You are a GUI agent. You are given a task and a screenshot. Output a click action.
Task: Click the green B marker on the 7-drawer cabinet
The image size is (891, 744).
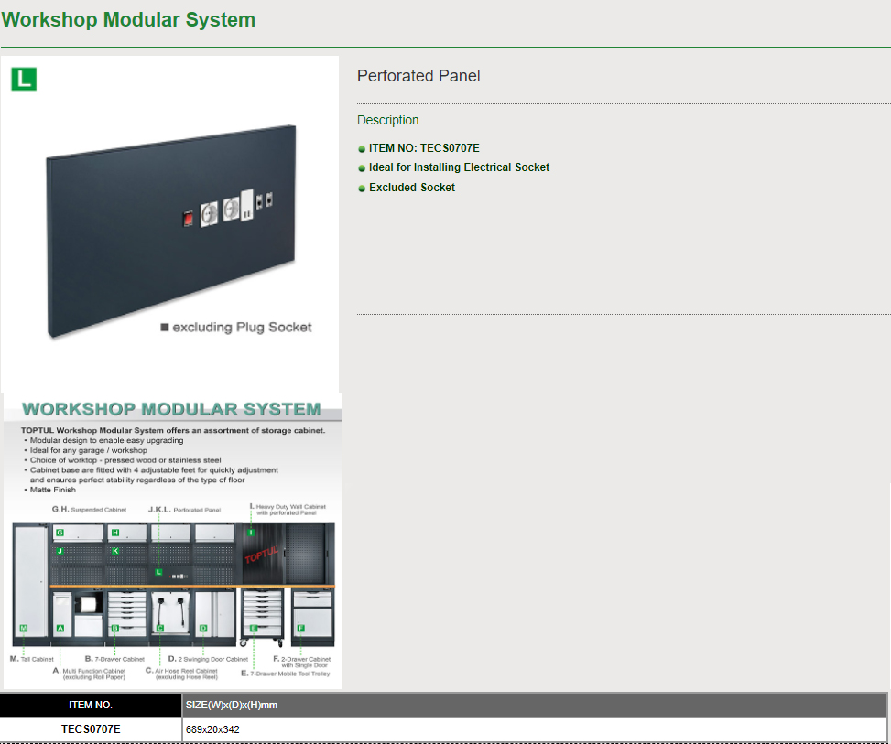tap(115, 628)
